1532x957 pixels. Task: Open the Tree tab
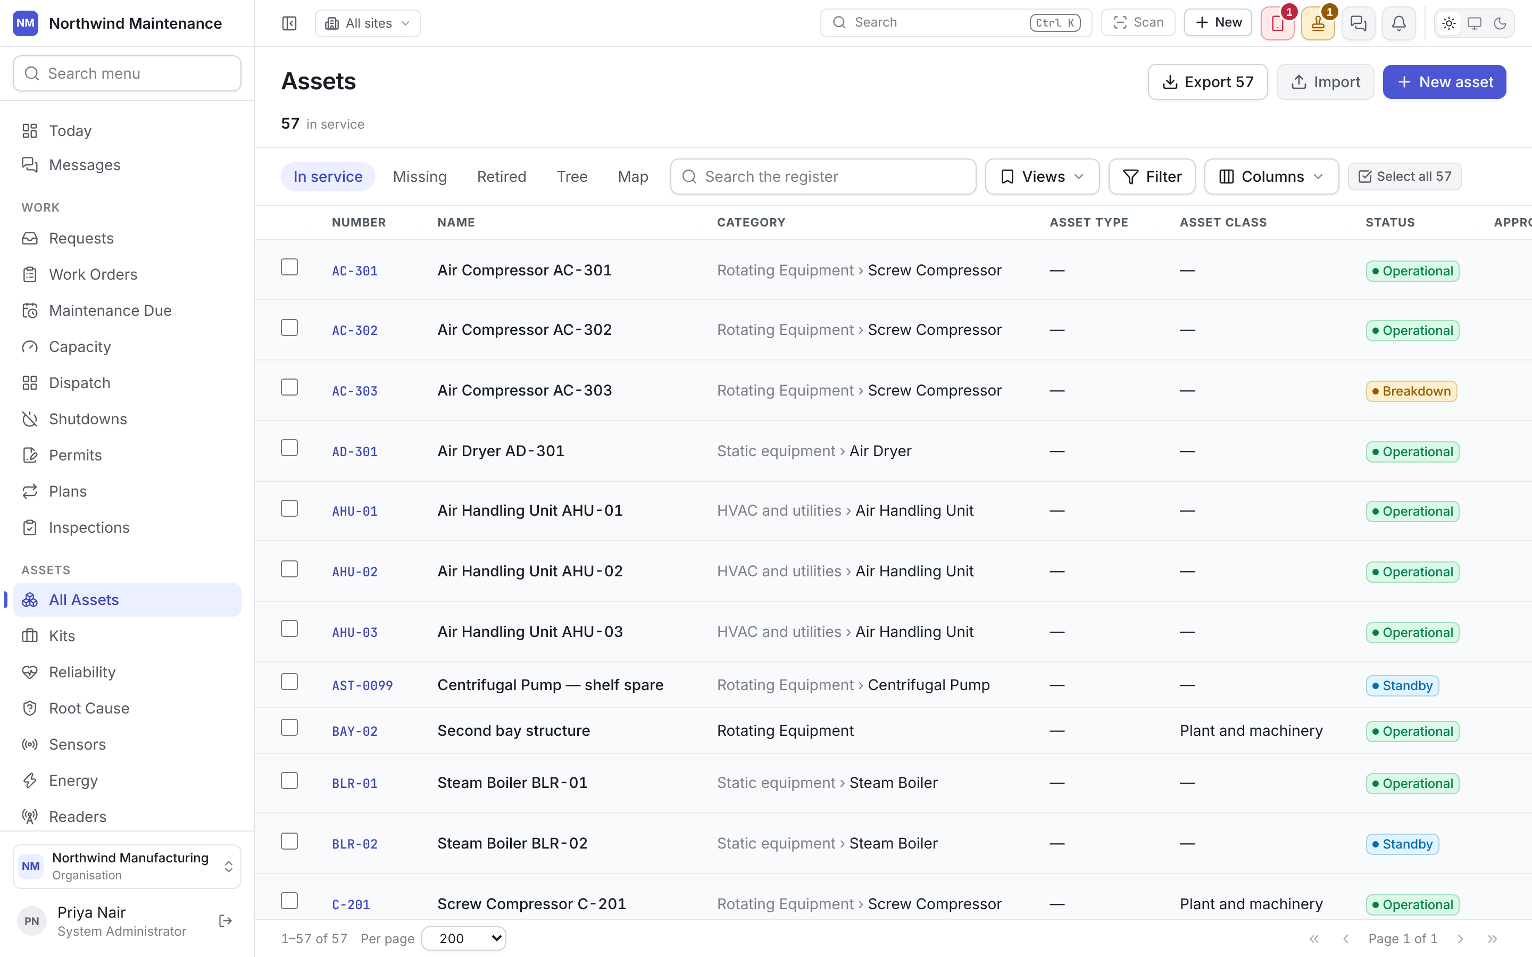(x=572, y=177)
